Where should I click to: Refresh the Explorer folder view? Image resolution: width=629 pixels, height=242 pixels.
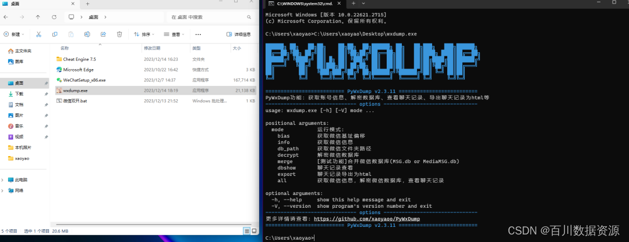point(54,17)
